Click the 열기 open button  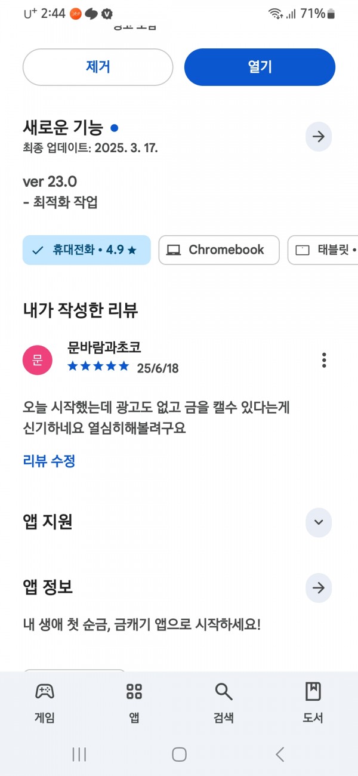(260, 67)
